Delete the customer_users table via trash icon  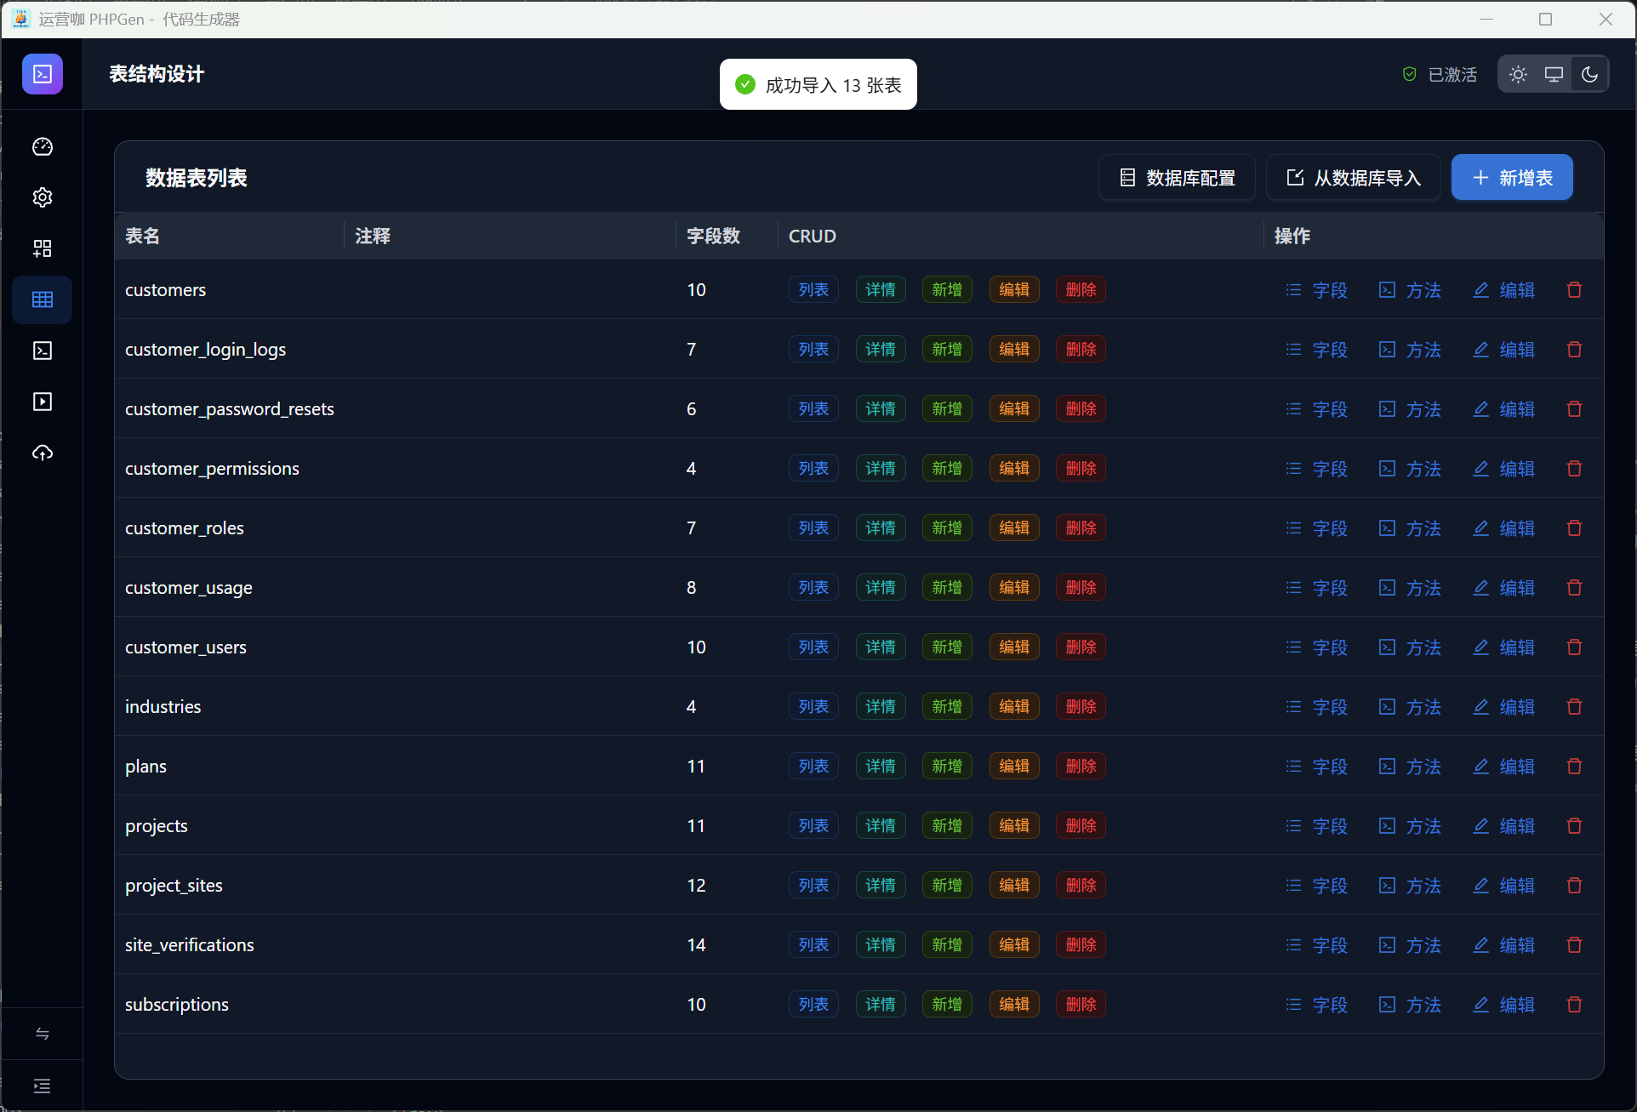1574,647
